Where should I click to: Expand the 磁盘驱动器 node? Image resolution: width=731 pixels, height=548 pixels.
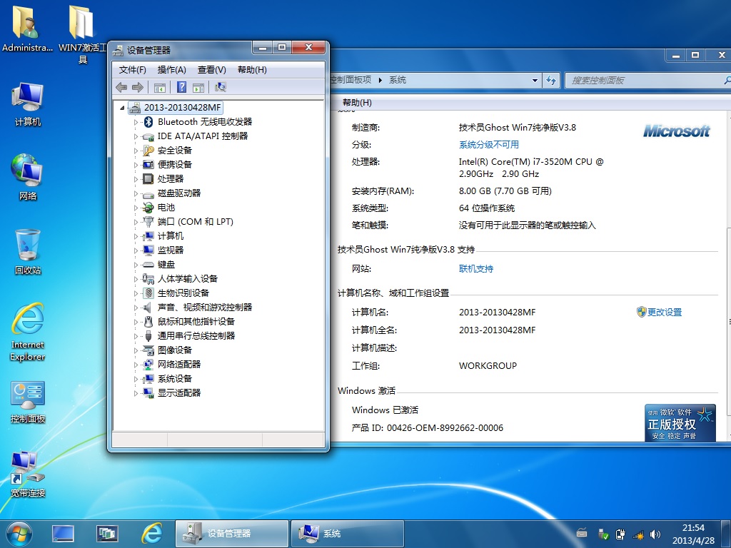click(136, 193)
